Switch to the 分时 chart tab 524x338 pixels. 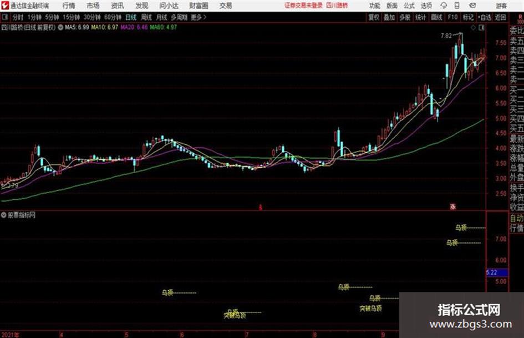point(18,17)
